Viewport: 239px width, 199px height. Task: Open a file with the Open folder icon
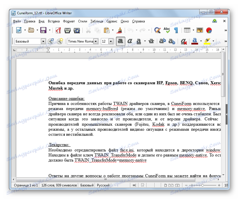coord(31,30)
